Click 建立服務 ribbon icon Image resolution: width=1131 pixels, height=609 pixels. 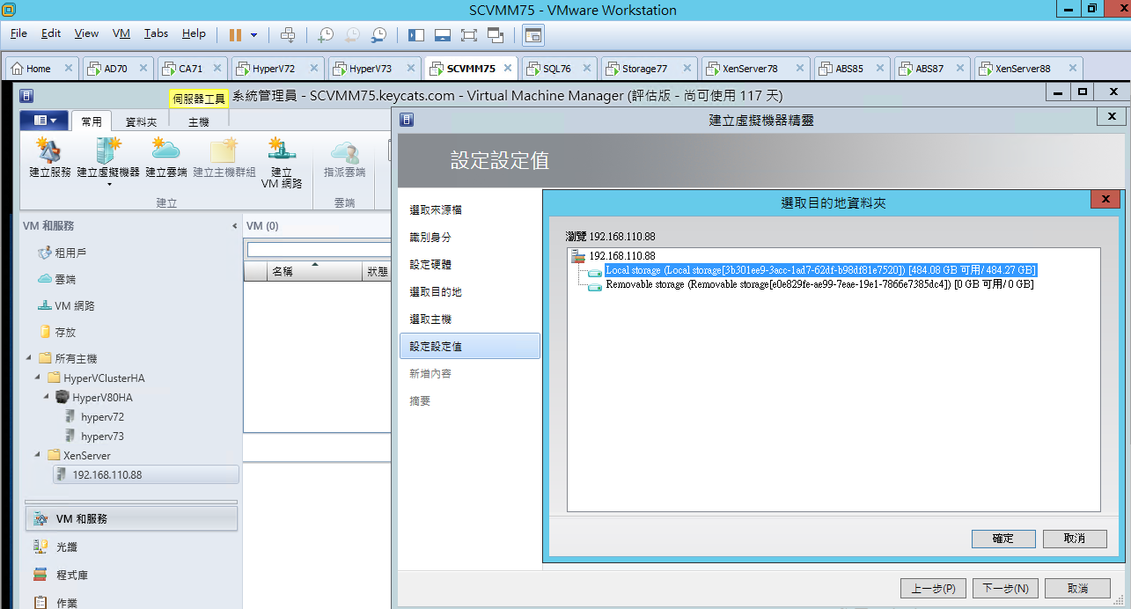click(50, 158)
